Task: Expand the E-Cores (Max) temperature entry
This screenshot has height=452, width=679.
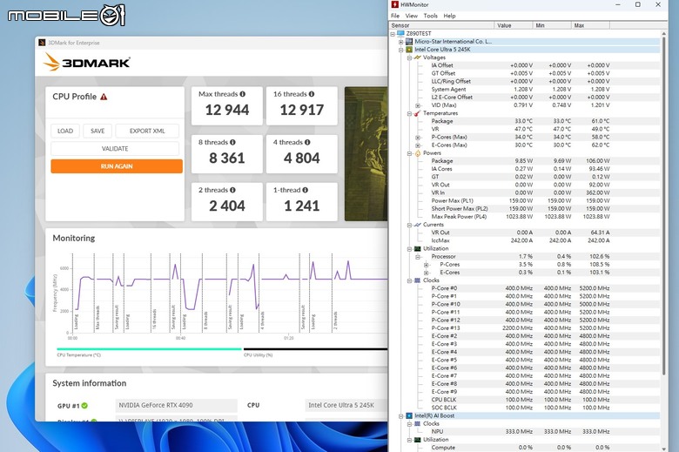Action: tap(418, 145)
